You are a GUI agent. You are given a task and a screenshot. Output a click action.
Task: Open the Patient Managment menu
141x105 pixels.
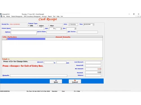pos(17,16)
